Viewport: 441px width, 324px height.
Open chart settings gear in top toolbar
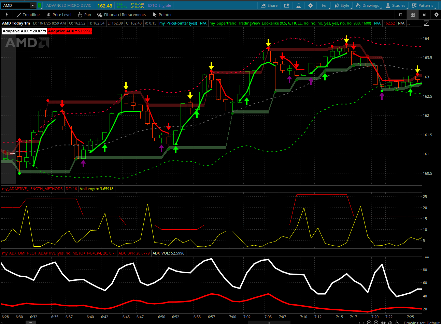(x=310, y=5)
